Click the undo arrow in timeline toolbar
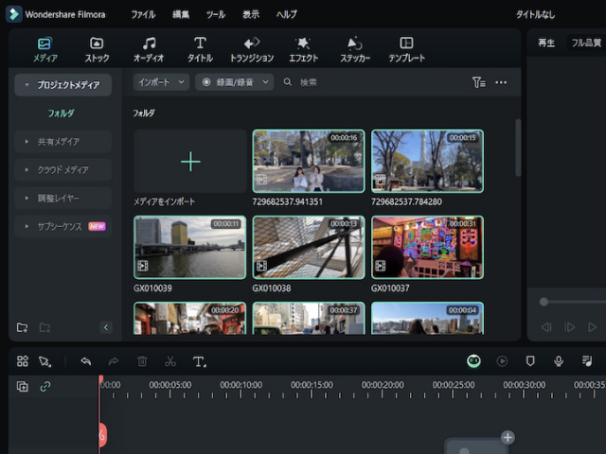 pyautogui.click(x=86, y=361)
